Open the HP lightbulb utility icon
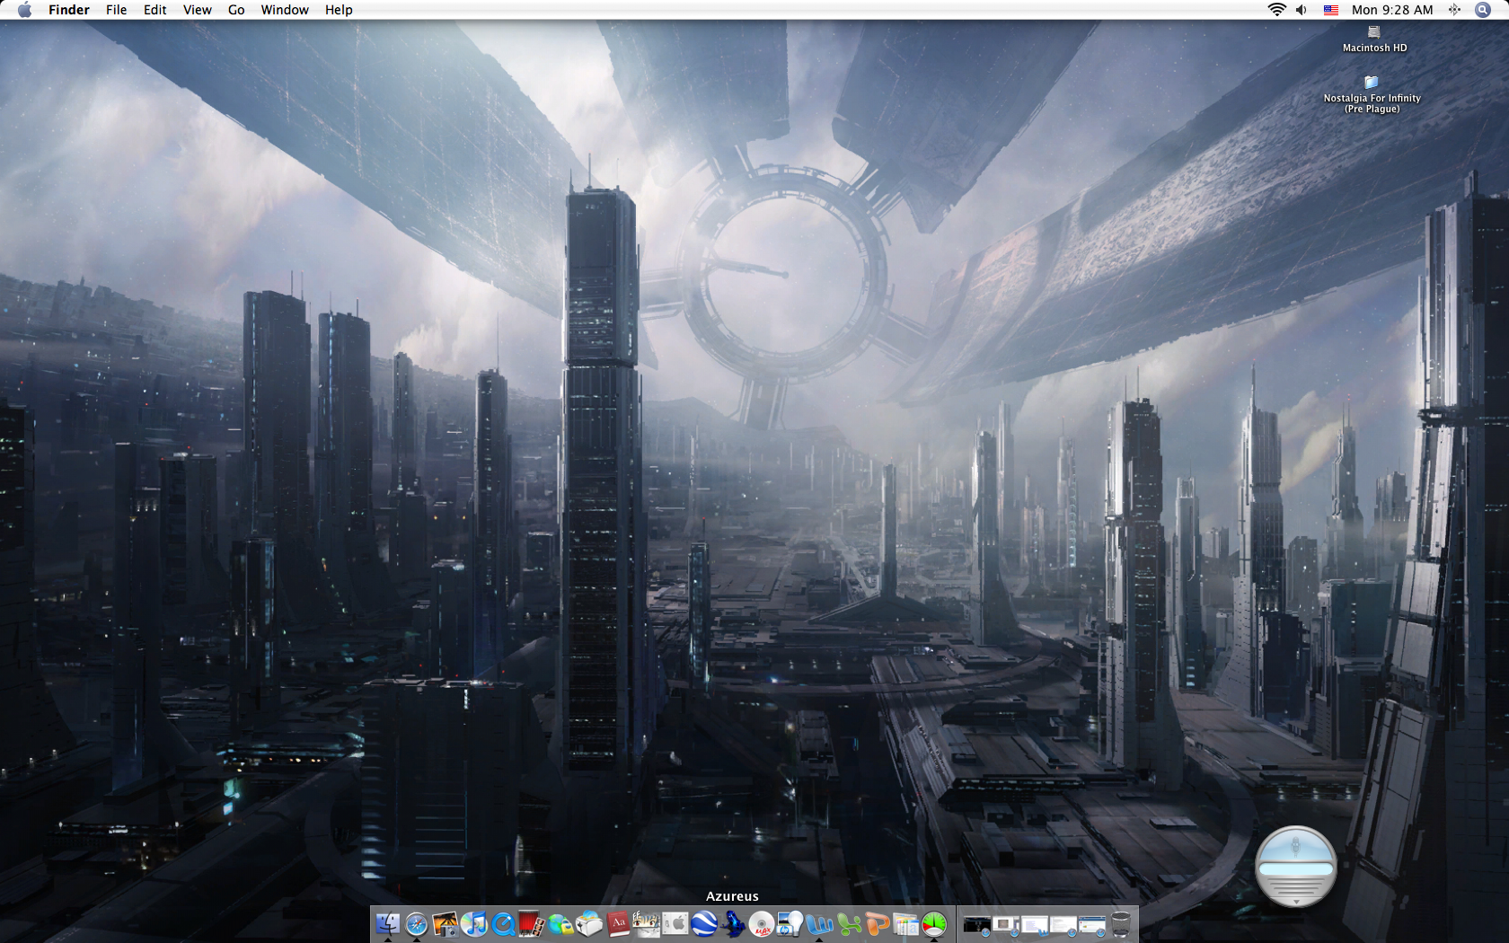This screenshot has height=943, width=1509. click(x=790, y=923)
